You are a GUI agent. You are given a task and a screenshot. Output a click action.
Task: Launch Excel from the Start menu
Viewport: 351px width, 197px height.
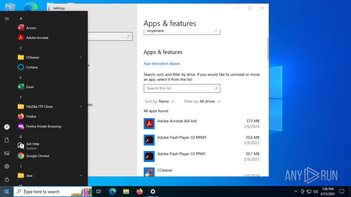point(50,87)
